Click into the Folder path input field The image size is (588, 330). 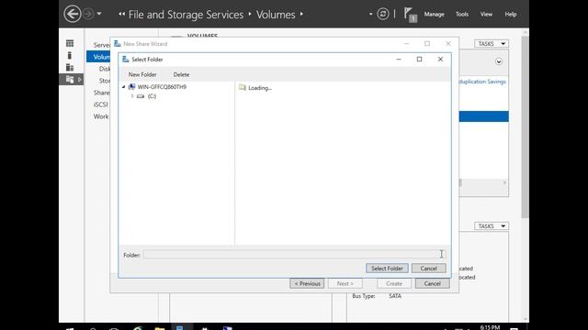click(x=294, y=255)
